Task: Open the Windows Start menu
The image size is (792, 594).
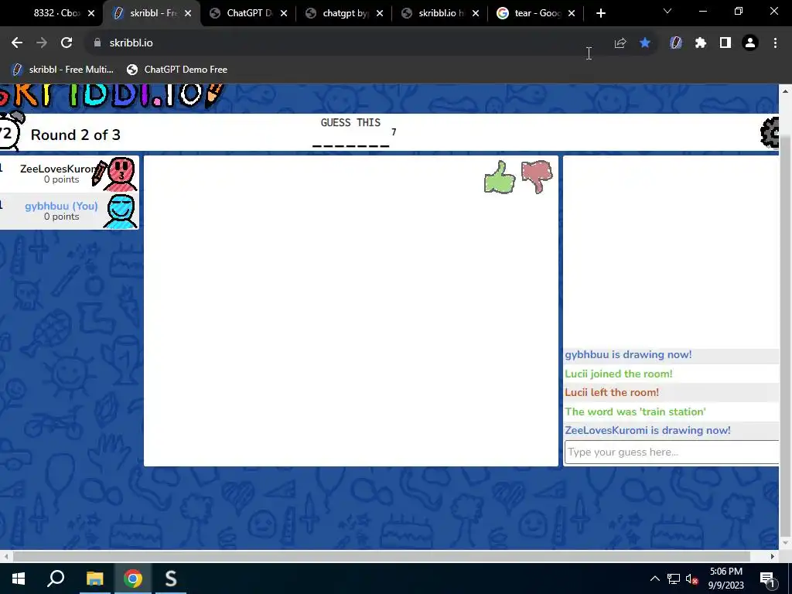Action: click(x=19, y=579)
